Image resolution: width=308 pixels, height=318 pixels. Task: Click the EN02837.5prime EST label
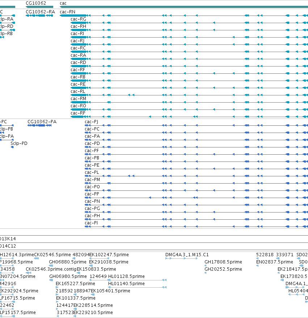(x=275, y=262)
